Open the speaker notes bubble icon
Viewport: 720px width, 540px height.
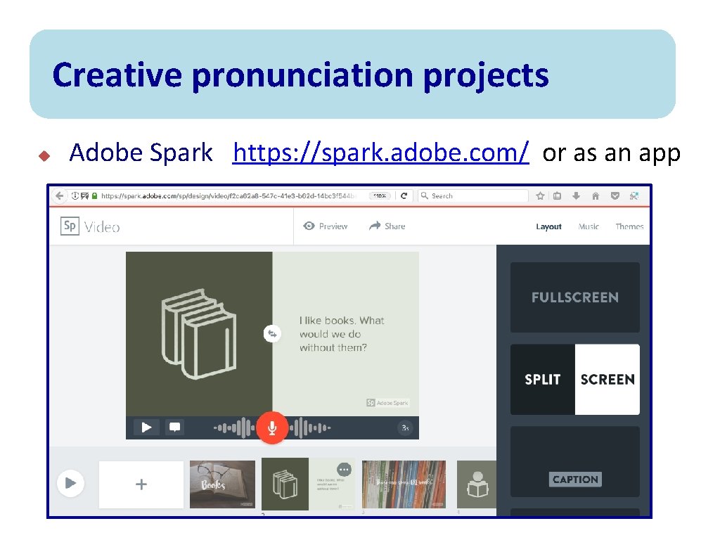[174, 427]
